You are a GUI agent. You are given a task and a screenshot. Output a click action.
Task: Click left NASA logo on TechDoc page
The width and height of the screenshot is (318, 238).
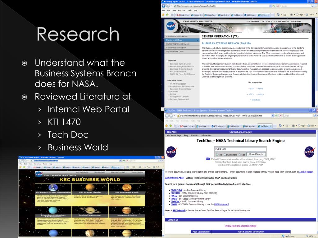pyautogui.click(x=171, y=152)
